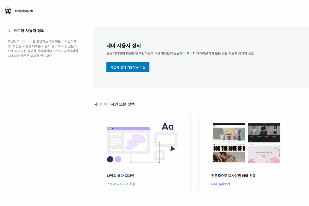Open 사용자 정의 기능으로 이동

tap(128, 67)
